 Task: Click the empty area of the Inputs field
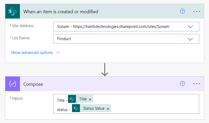[x=154, y=104]
